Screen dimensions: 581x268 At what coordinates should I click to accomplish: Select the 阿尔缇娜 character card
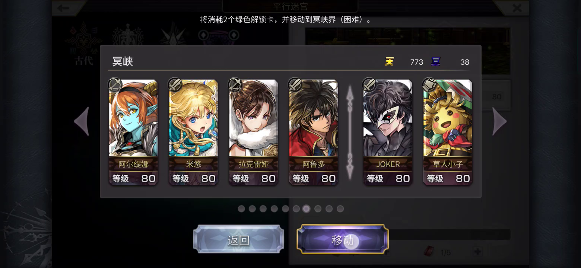(133, 132)
